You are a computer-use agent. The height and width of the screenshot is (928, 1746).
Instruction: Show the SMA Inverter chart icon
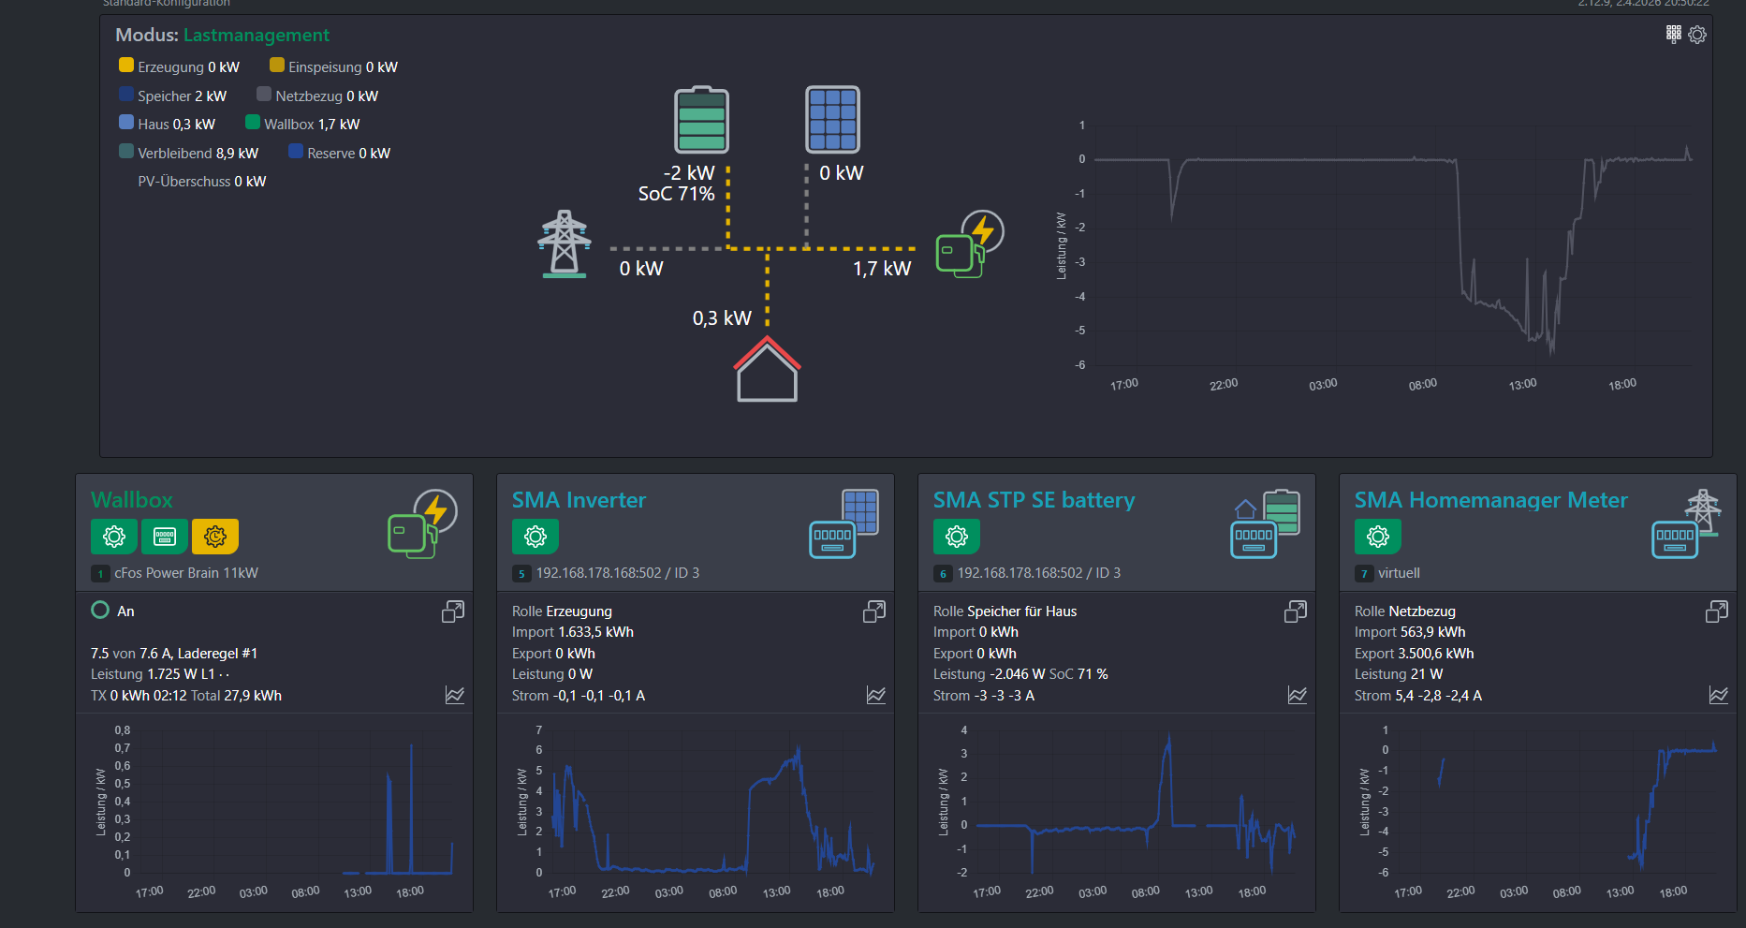(x=876, y=695)
